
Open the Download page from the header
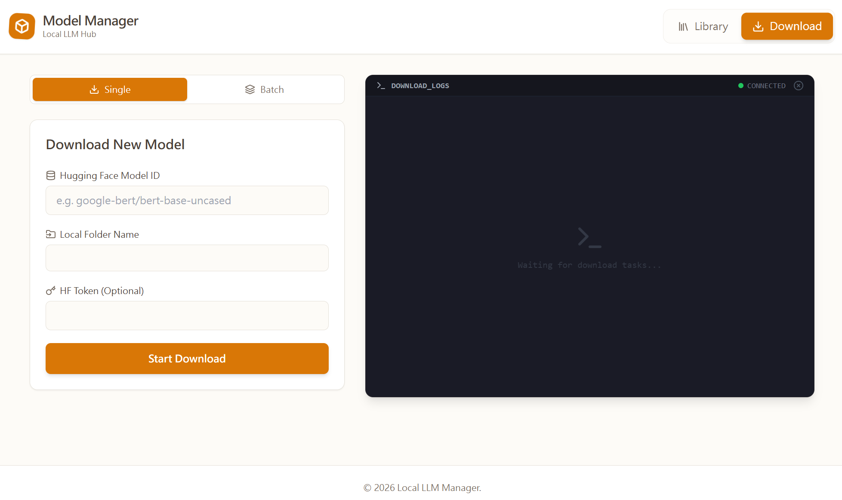coord(786,27)
